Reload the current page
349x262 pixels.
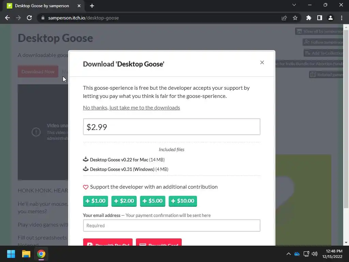click(x=29, y=18)
